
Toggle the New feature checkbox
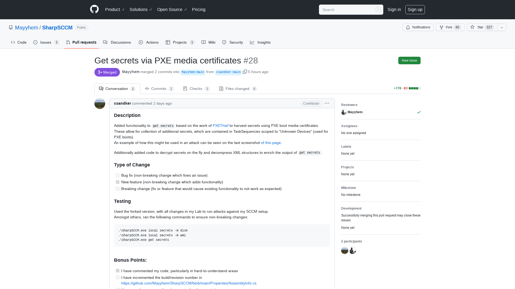(117, 182)
